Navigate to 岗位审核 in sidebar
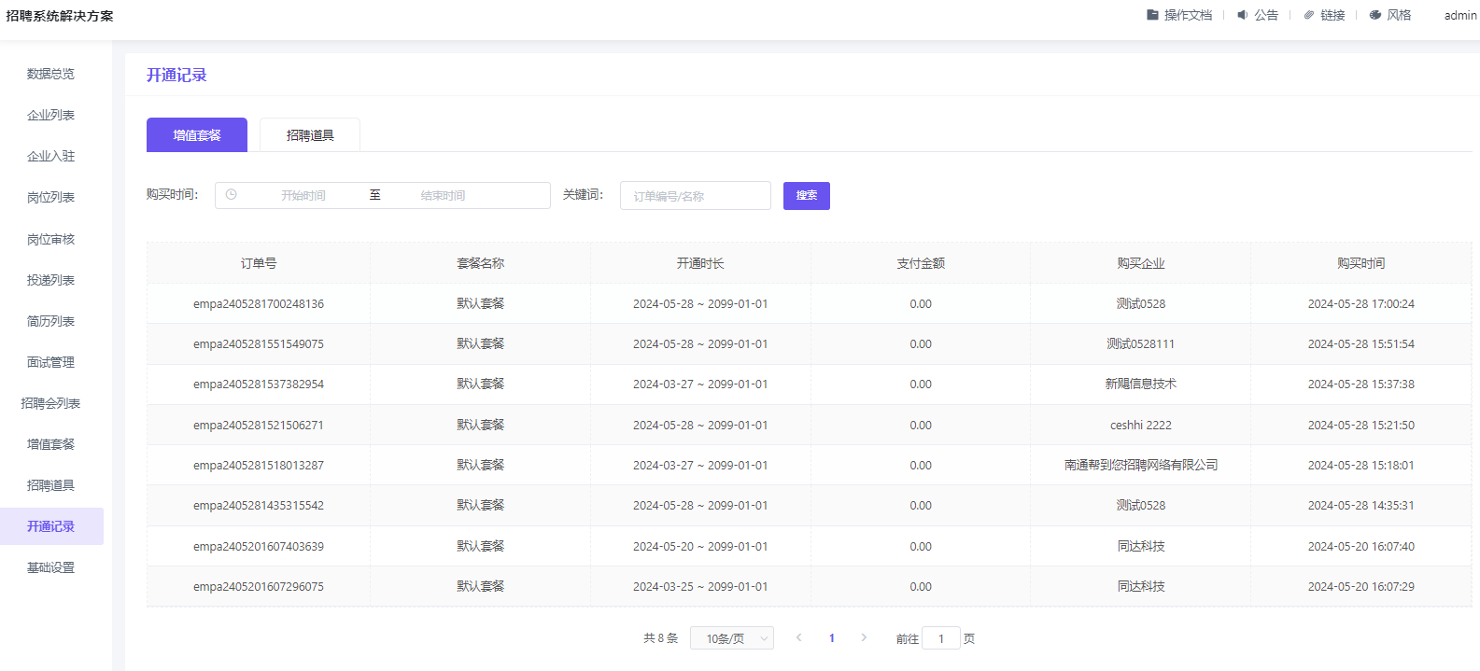1480x671 pixels. point(51,239)
